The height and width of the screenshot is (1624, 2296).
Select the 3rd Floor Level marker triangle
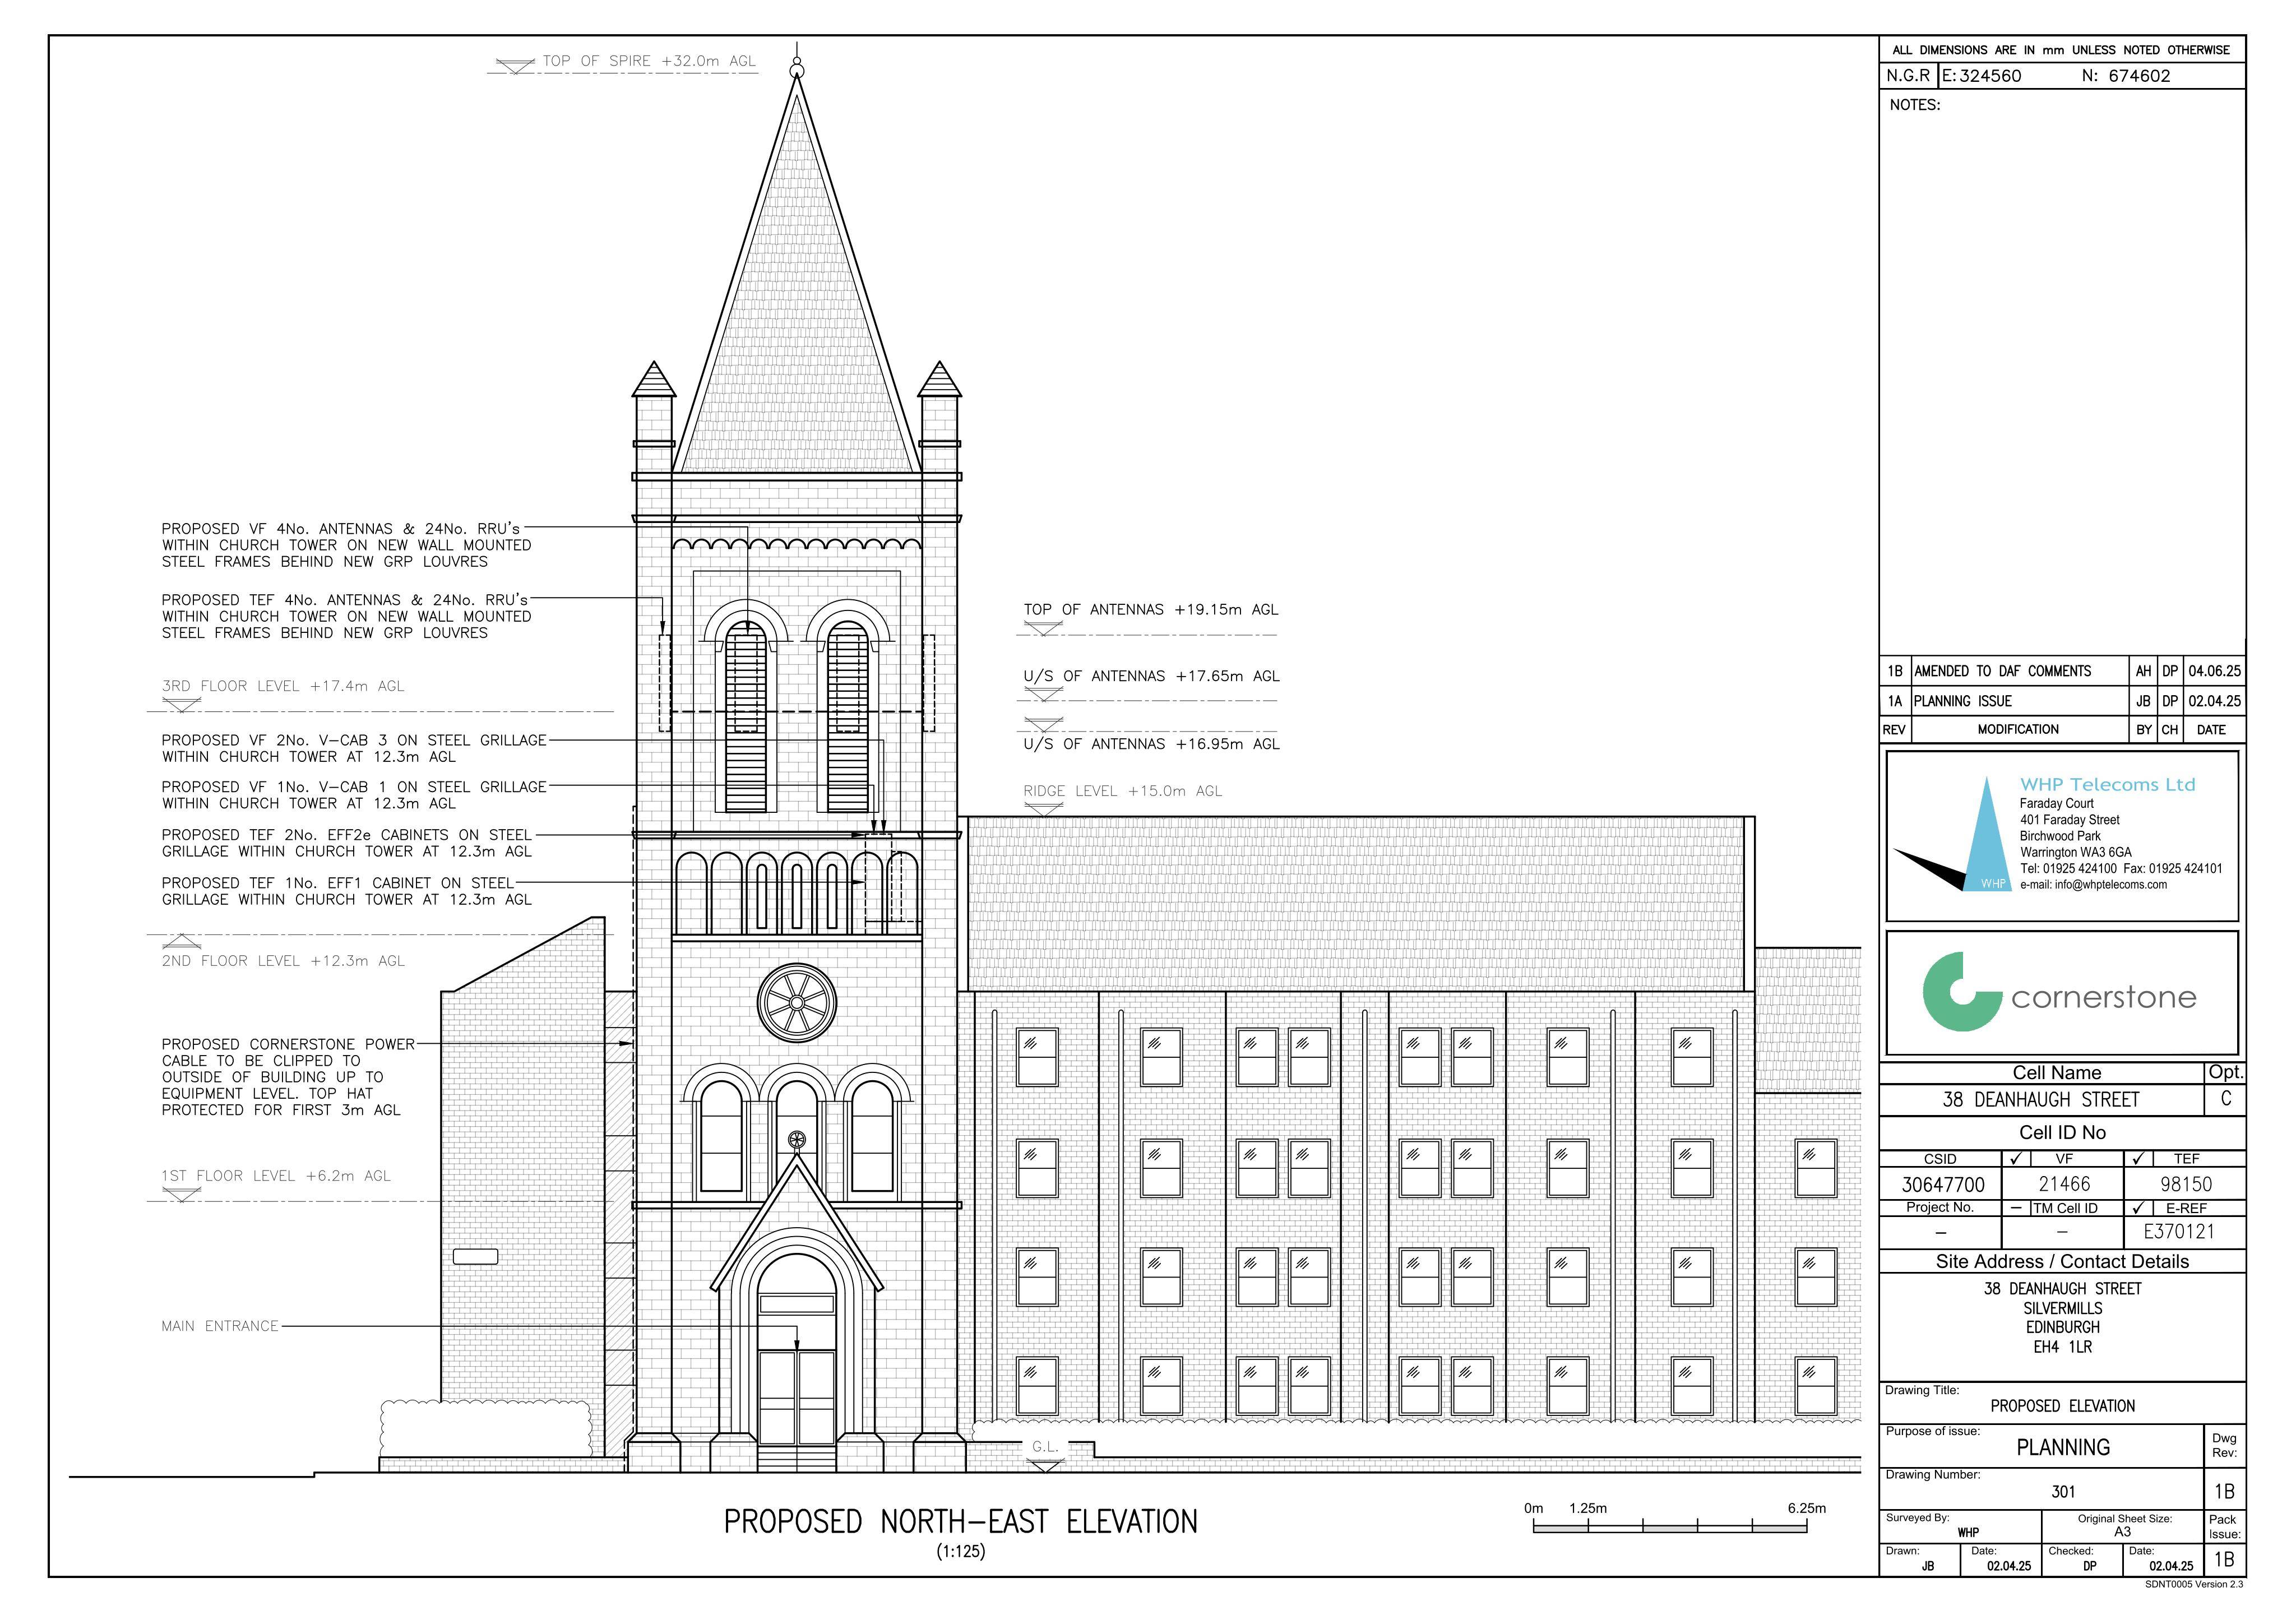tap(181, 704)
